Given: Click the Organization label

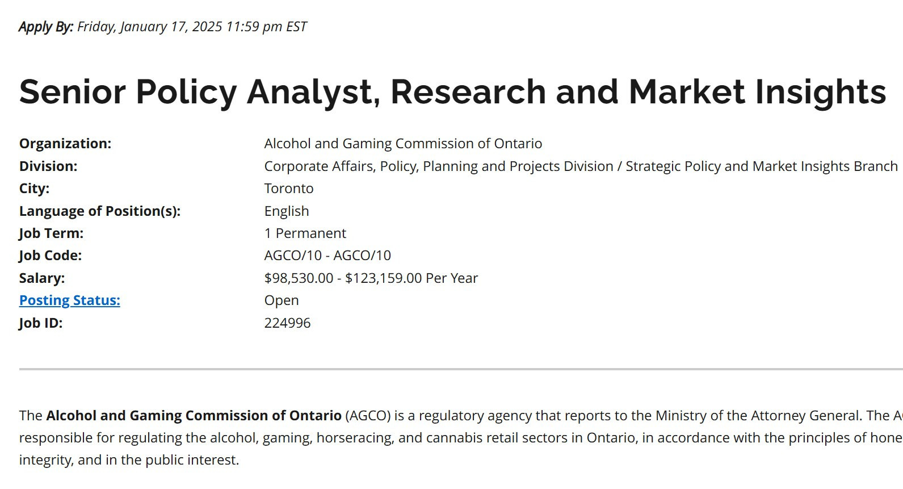Looking at the screenshot, I should pos(65,144).
